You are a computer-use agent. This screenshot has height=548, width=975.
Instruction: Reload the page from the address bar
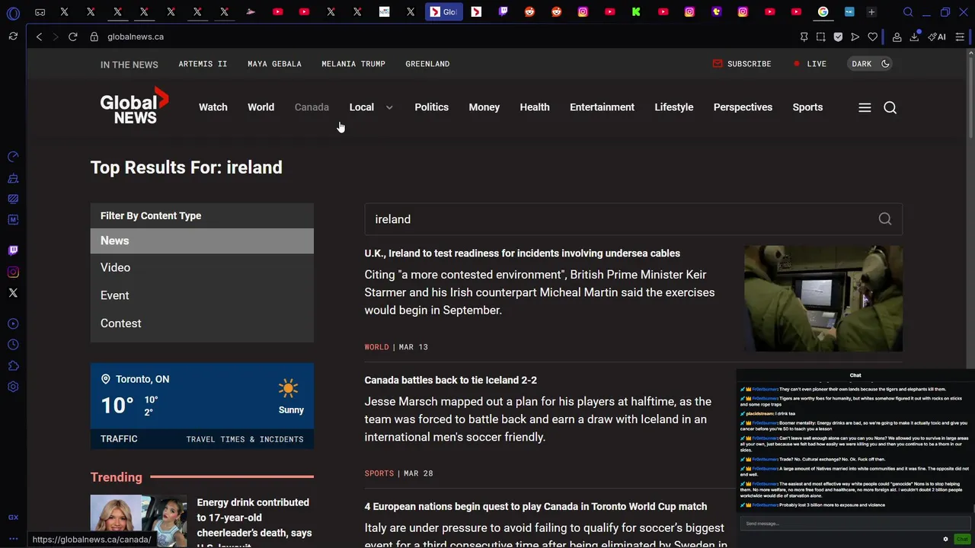click(x=72, y=37)
